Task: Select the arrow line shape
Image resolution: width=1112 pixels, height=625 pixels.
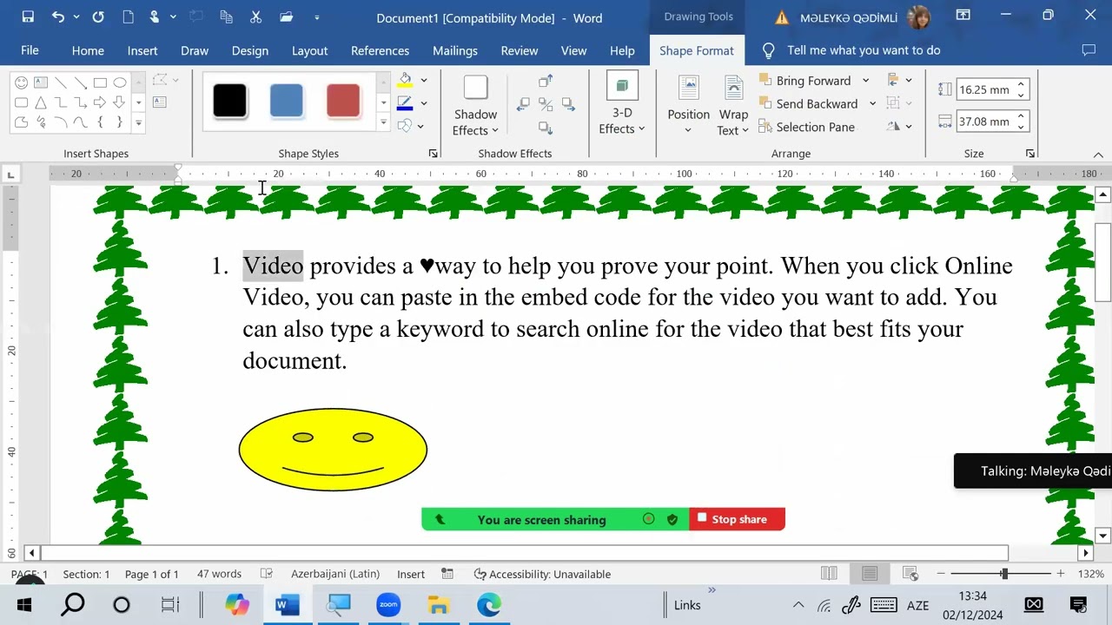Action: click(x=81, y=82)
